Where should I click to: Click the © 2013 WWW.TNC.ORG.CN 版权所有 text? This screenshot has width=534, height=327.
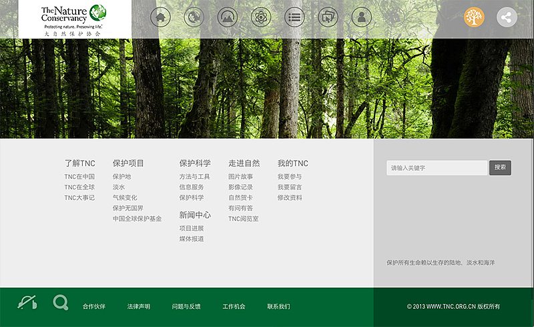453,306
